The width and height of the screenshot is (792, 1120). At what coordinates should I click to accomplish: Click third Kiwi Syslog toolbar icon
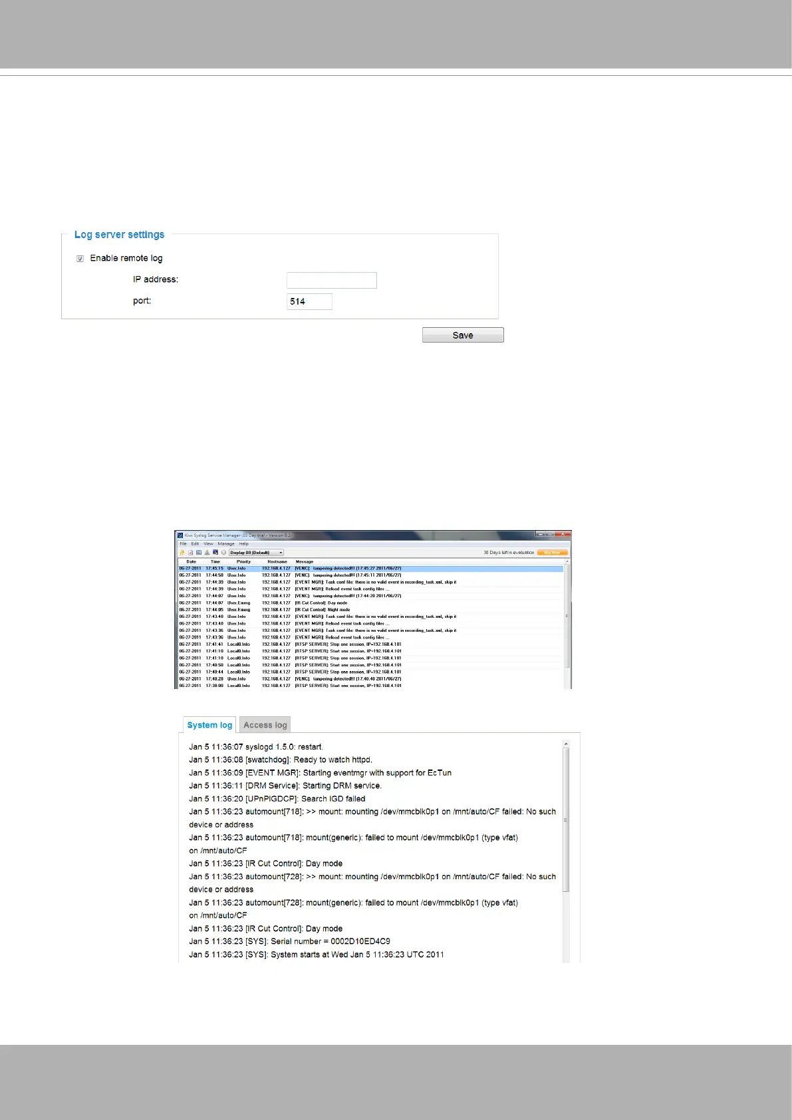click(x=198, y=553)
